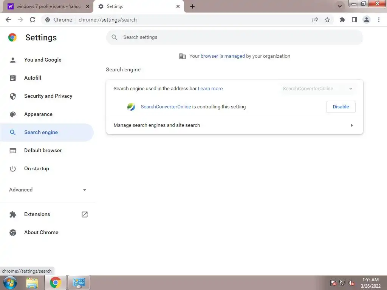Close the Yahoo search tab
The height and width of the screenshot is (290, 387).
87,6
